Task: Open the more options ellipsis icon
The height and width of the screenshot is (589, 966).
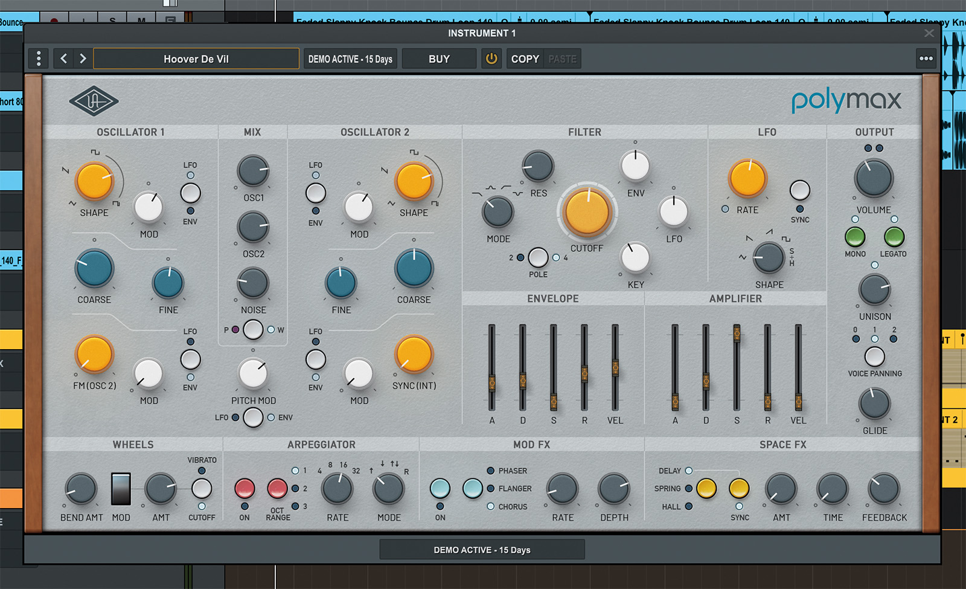Action: 926,59
